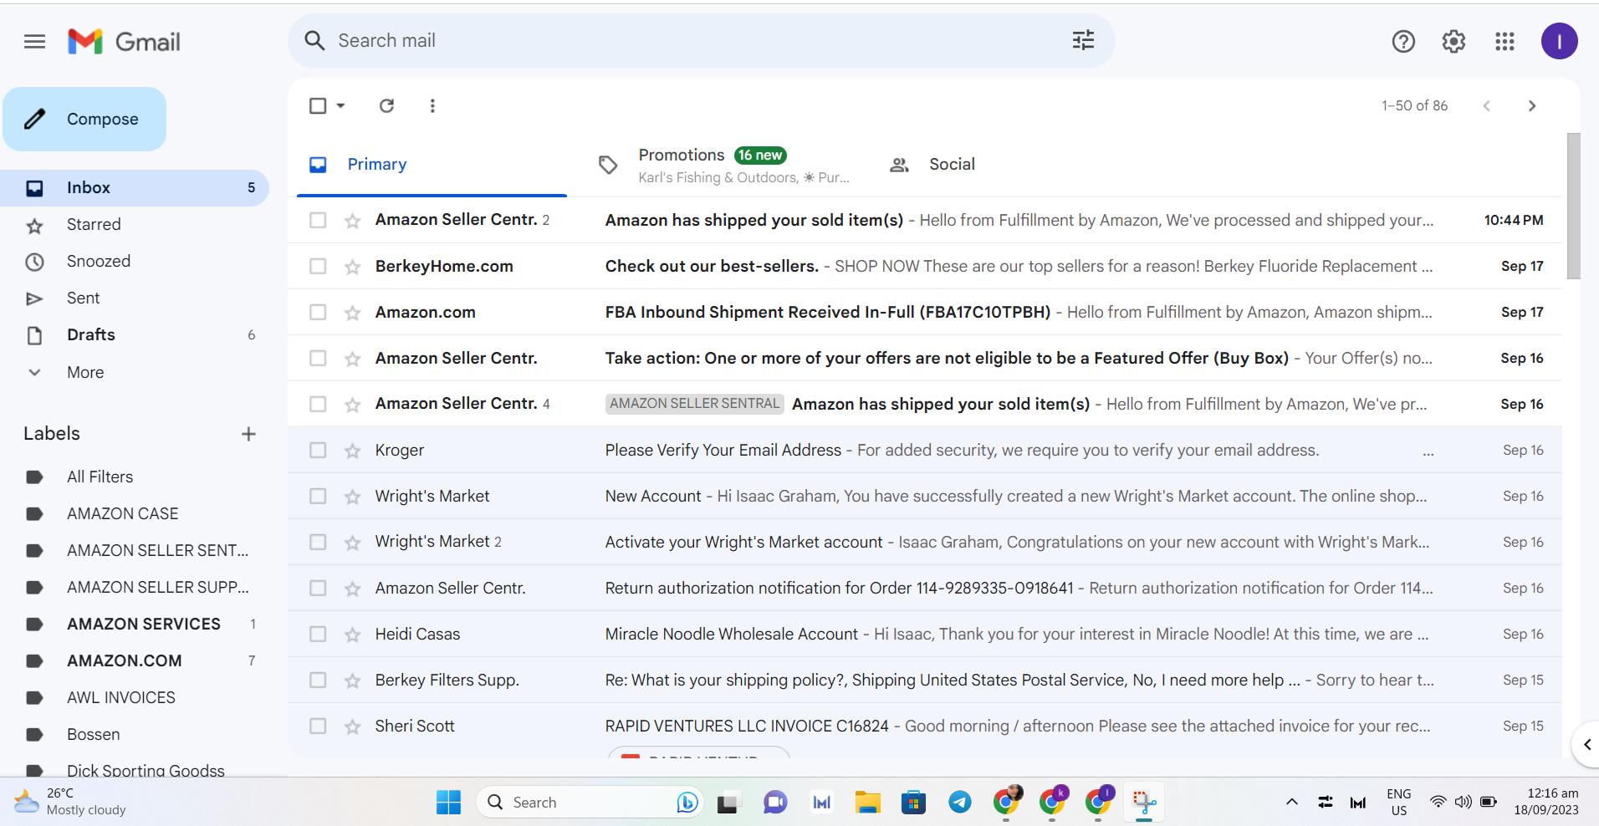
Task: Check the Return authorization email checkbox
Action: pyautogui.click(x=318, y=588)
